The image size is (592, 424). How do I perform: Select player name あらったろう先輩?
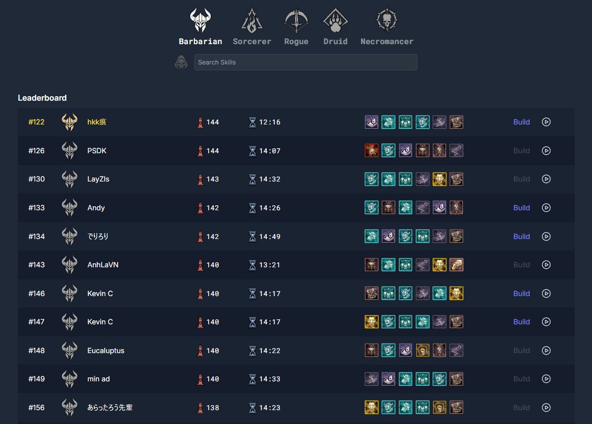click(x=110, y=408)
